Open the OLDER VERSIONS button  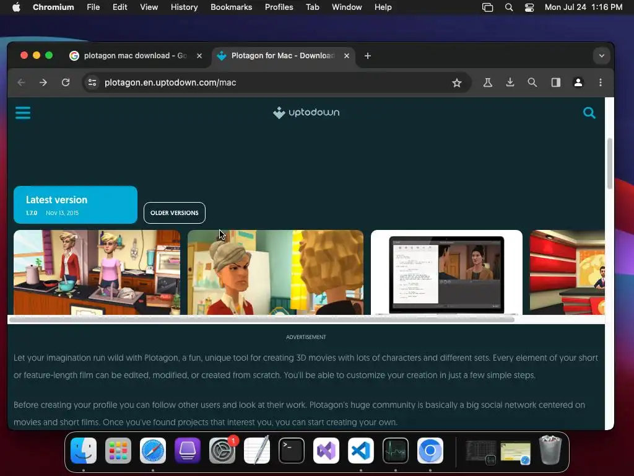click(174, 213)
